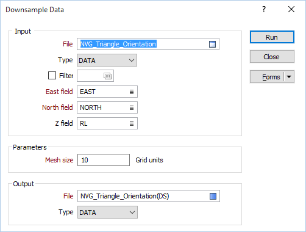Image resolution: width=306 pixels, height=232 pixels.
Task: Open the filter selection list icon
Action: pyautogui.click(x=107, y=76)
